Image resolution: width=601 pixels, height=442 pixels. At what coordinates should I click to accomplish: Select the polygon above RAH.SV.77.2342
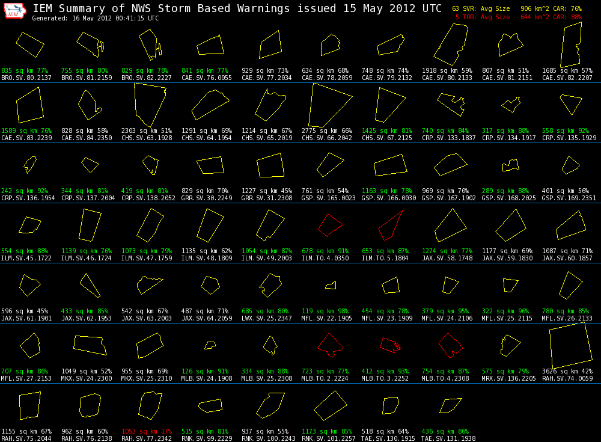coord(150,405)
